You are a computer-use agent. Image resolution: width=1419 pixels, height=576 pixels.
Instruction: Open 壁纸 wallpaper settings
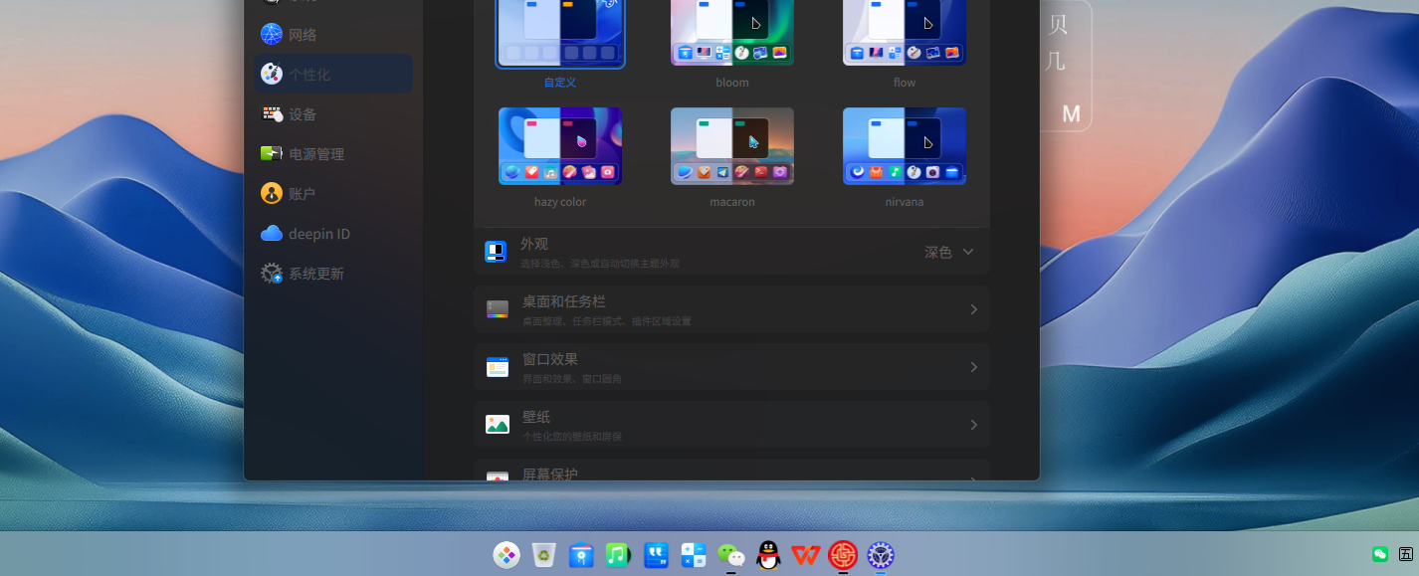pos(732,425)
